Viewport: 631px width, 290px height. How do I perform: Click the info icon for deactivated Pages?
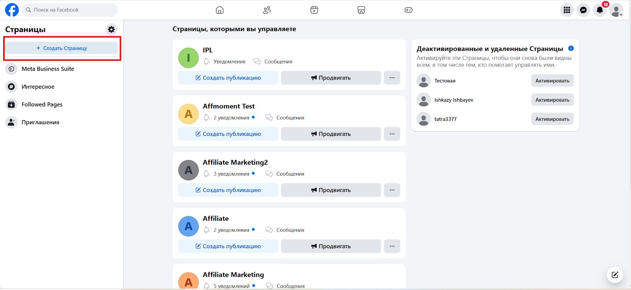point(571,48)
